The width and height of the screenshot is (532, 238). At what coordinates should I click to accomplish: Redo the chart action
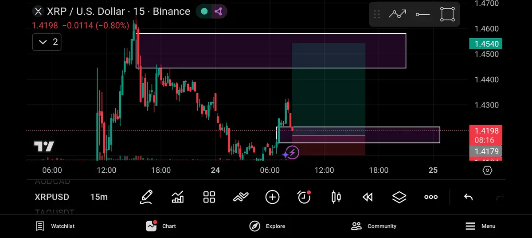(501, 197)
